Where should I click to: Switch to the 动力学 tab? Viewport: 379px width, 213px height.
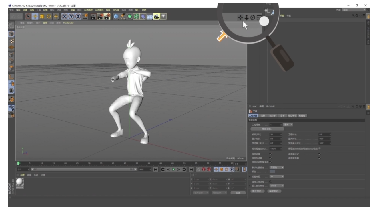pyautogui.click(x=272, y=116)
